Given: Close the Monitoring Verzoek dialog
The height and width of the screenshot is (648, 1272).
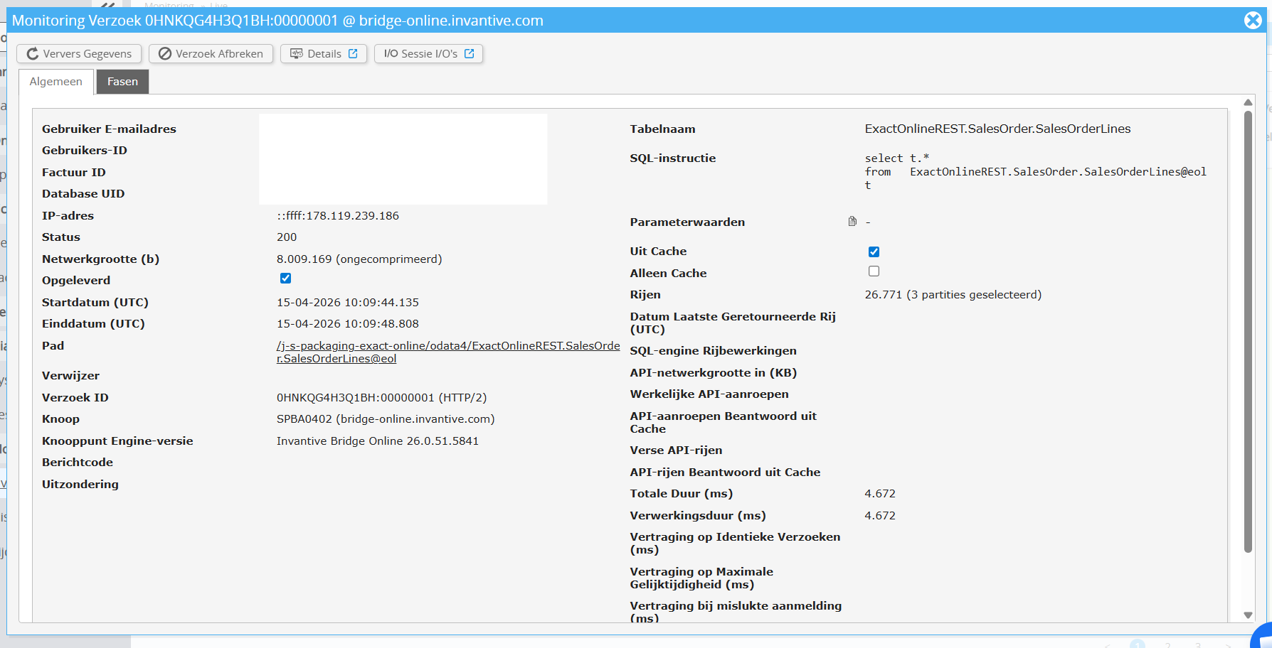Looking at the screenshot, I should (x=1253, y=21).
